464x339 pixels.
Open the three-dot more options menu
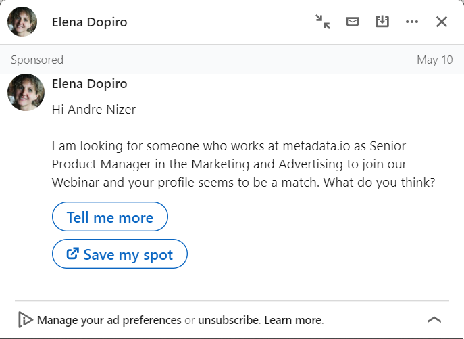tap(412, 22)
